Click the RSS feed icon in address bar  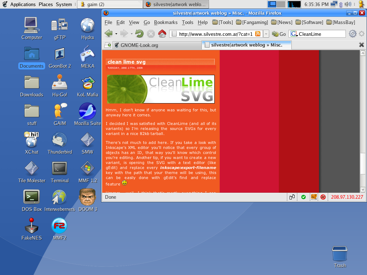258,34
